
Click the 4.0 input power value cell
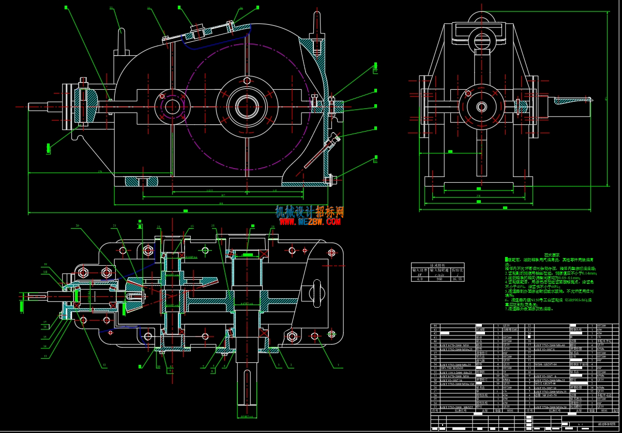coord(419,279)
